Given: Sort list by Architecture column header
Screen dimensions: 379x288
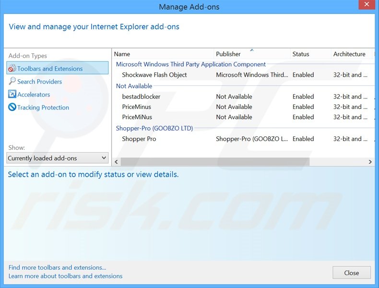Looking at the screenshot, I should pyautogui.click(x=352, y=54).
